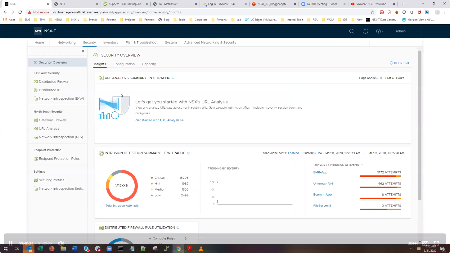The width and height of the screenshot is (450, 253).
Task: Open VLC media player from taskbar
Action: 201,249
